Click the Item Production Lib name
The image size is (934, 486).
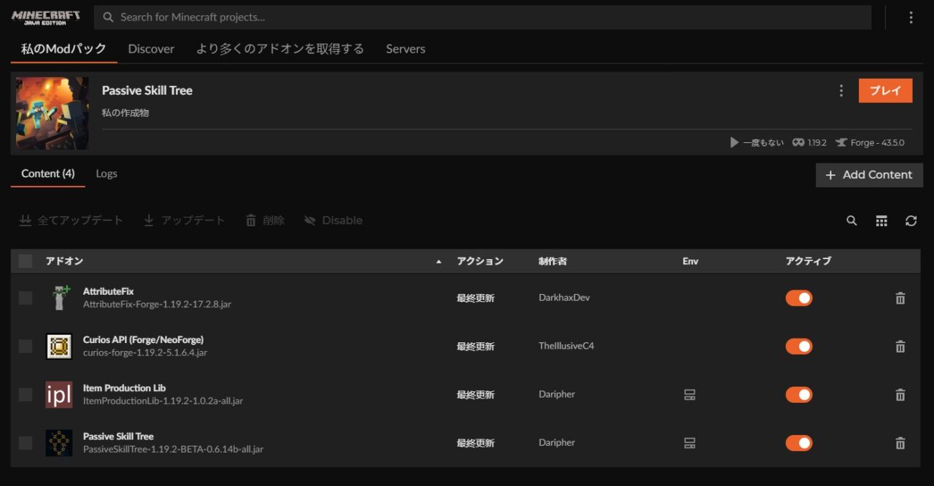(124, 387)
